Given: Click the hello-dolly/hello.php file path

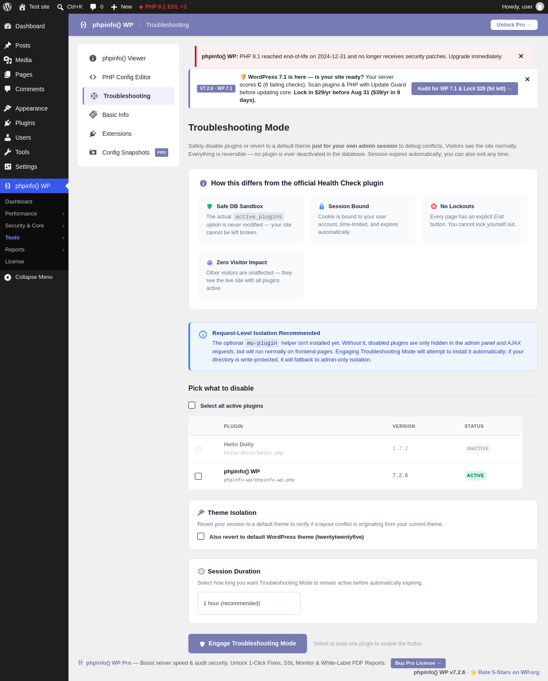Looking at the screenshot, I should [253, 453].
